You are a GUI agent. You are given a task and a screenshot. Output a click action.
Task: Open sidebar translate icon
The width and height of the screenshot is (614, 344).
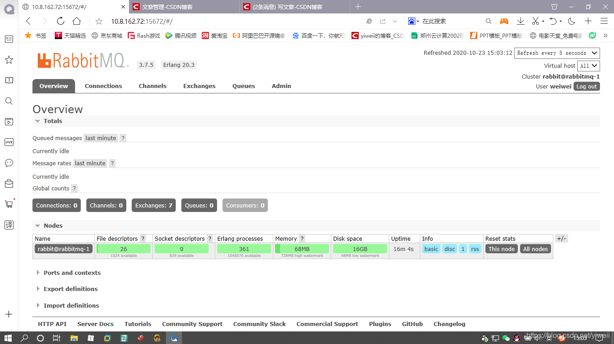(x=9, y=225)
